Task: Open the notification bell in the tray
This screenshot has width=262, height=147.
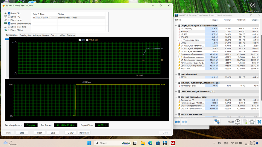Action: (x=257, y=143)
